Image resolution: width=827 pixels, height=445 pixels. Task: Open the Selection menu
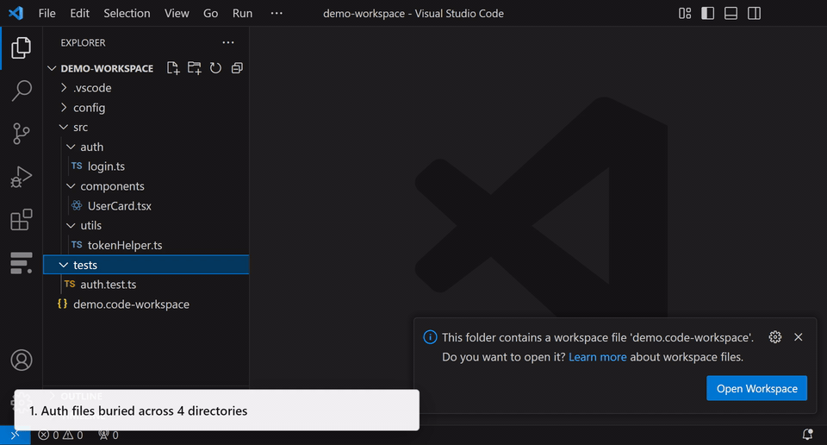click(x=127, y=13)
